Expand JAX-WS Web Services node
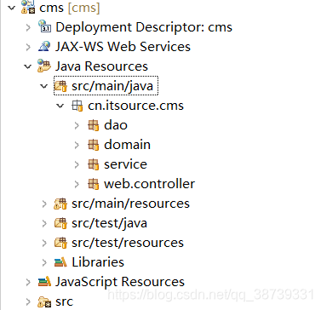The height and width of the screenshot is (310, 321). click(x=28, y=47)
